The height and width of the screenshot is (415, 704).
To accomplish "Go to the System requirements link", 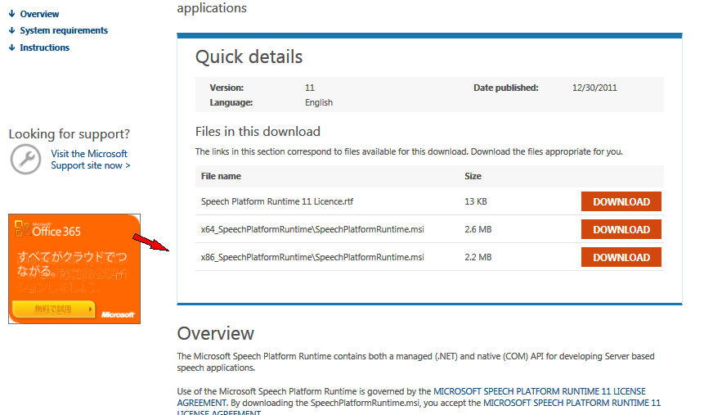I will point(64,30).
